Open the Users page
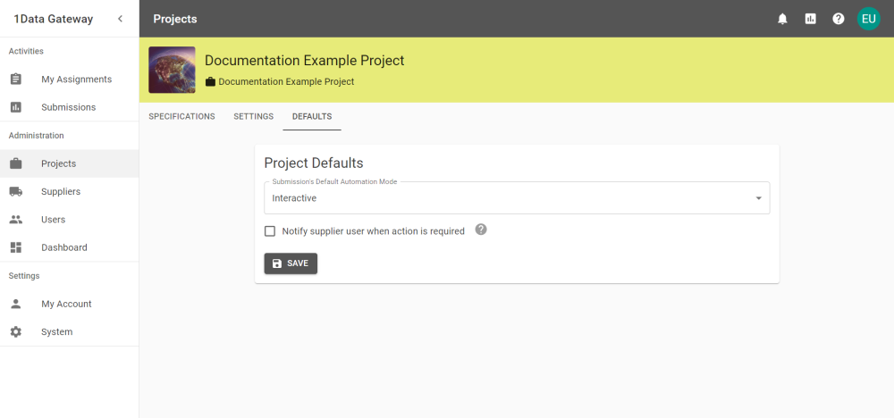The height and width of the screenshot is (418, 894). click(x=69, y=219)
